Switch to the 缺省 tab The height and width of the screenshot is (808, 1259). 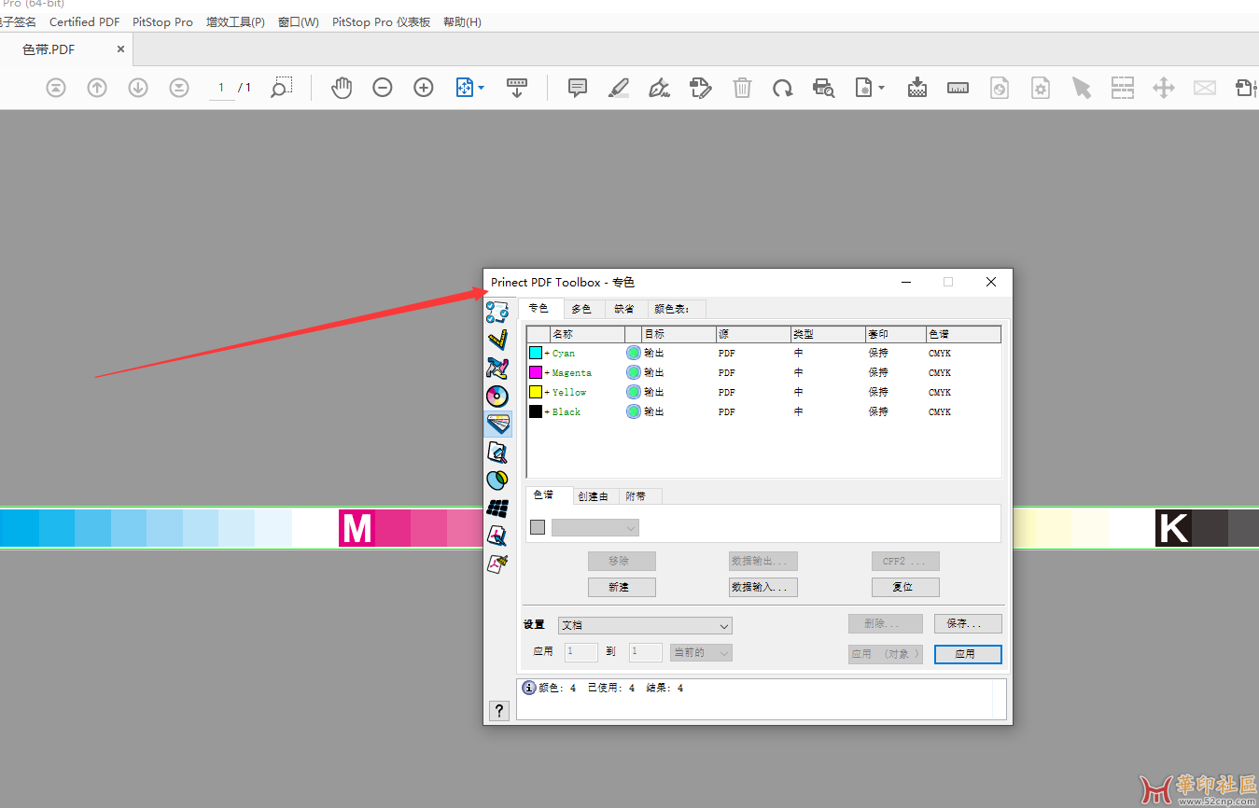pyautogui.click(x=624, y=309)
